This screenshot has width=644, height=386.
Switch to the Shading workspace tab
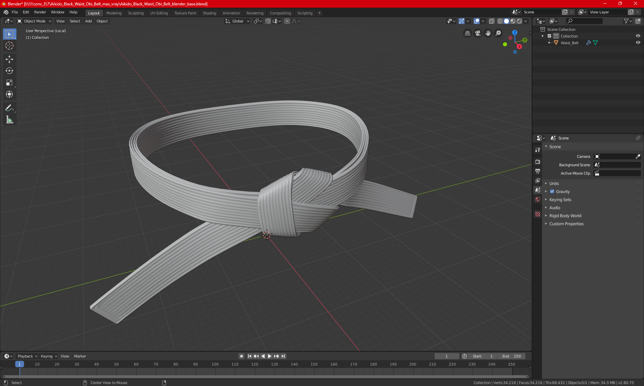point(209,13)
